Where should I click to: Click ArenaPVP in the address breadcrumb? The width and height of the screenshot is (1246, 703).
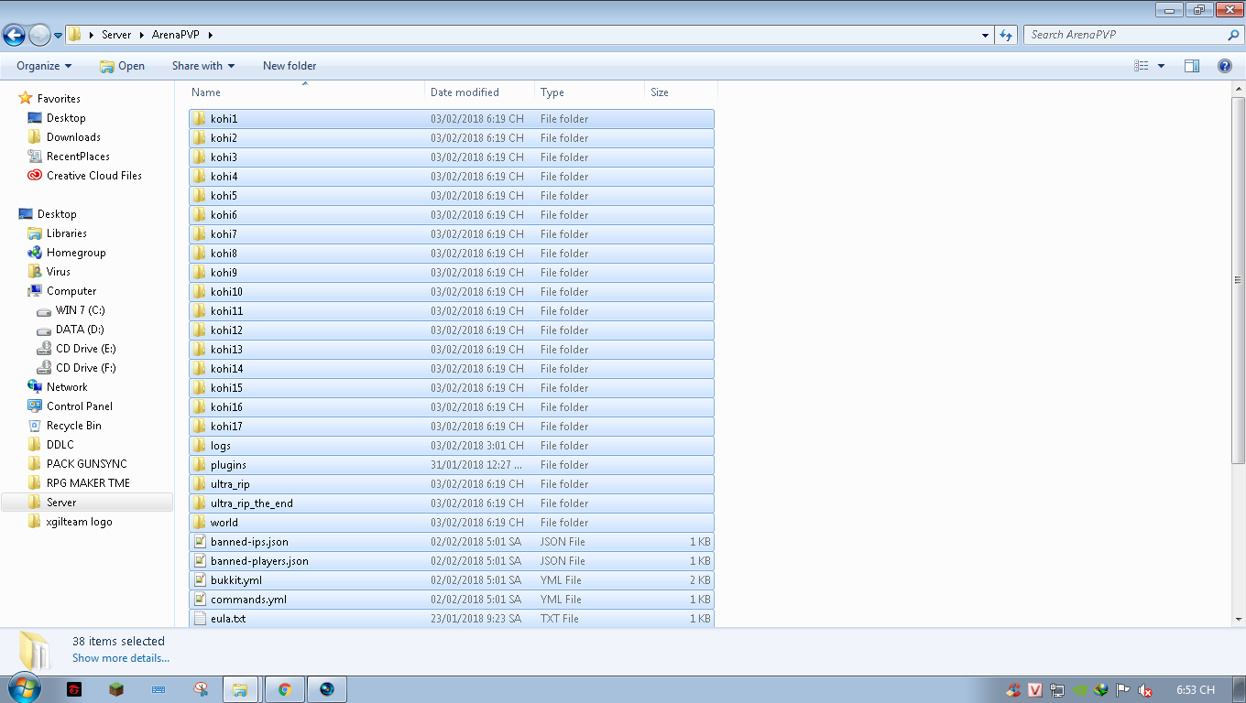click(176, 35)
